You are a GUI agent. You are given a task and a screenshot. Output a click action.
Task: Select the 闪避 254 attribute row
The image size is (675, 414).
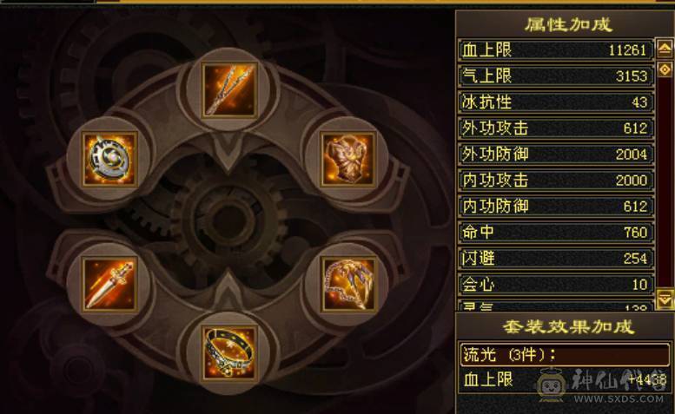coord(556,259)
